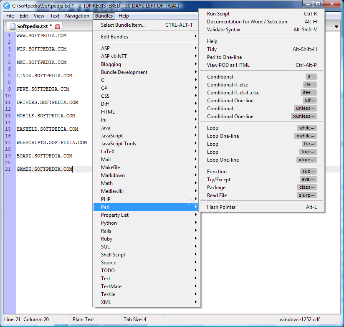Open the TextMate bundle
Image resolution: width=344 pixels, height=327 pixels.
point(147,286)
